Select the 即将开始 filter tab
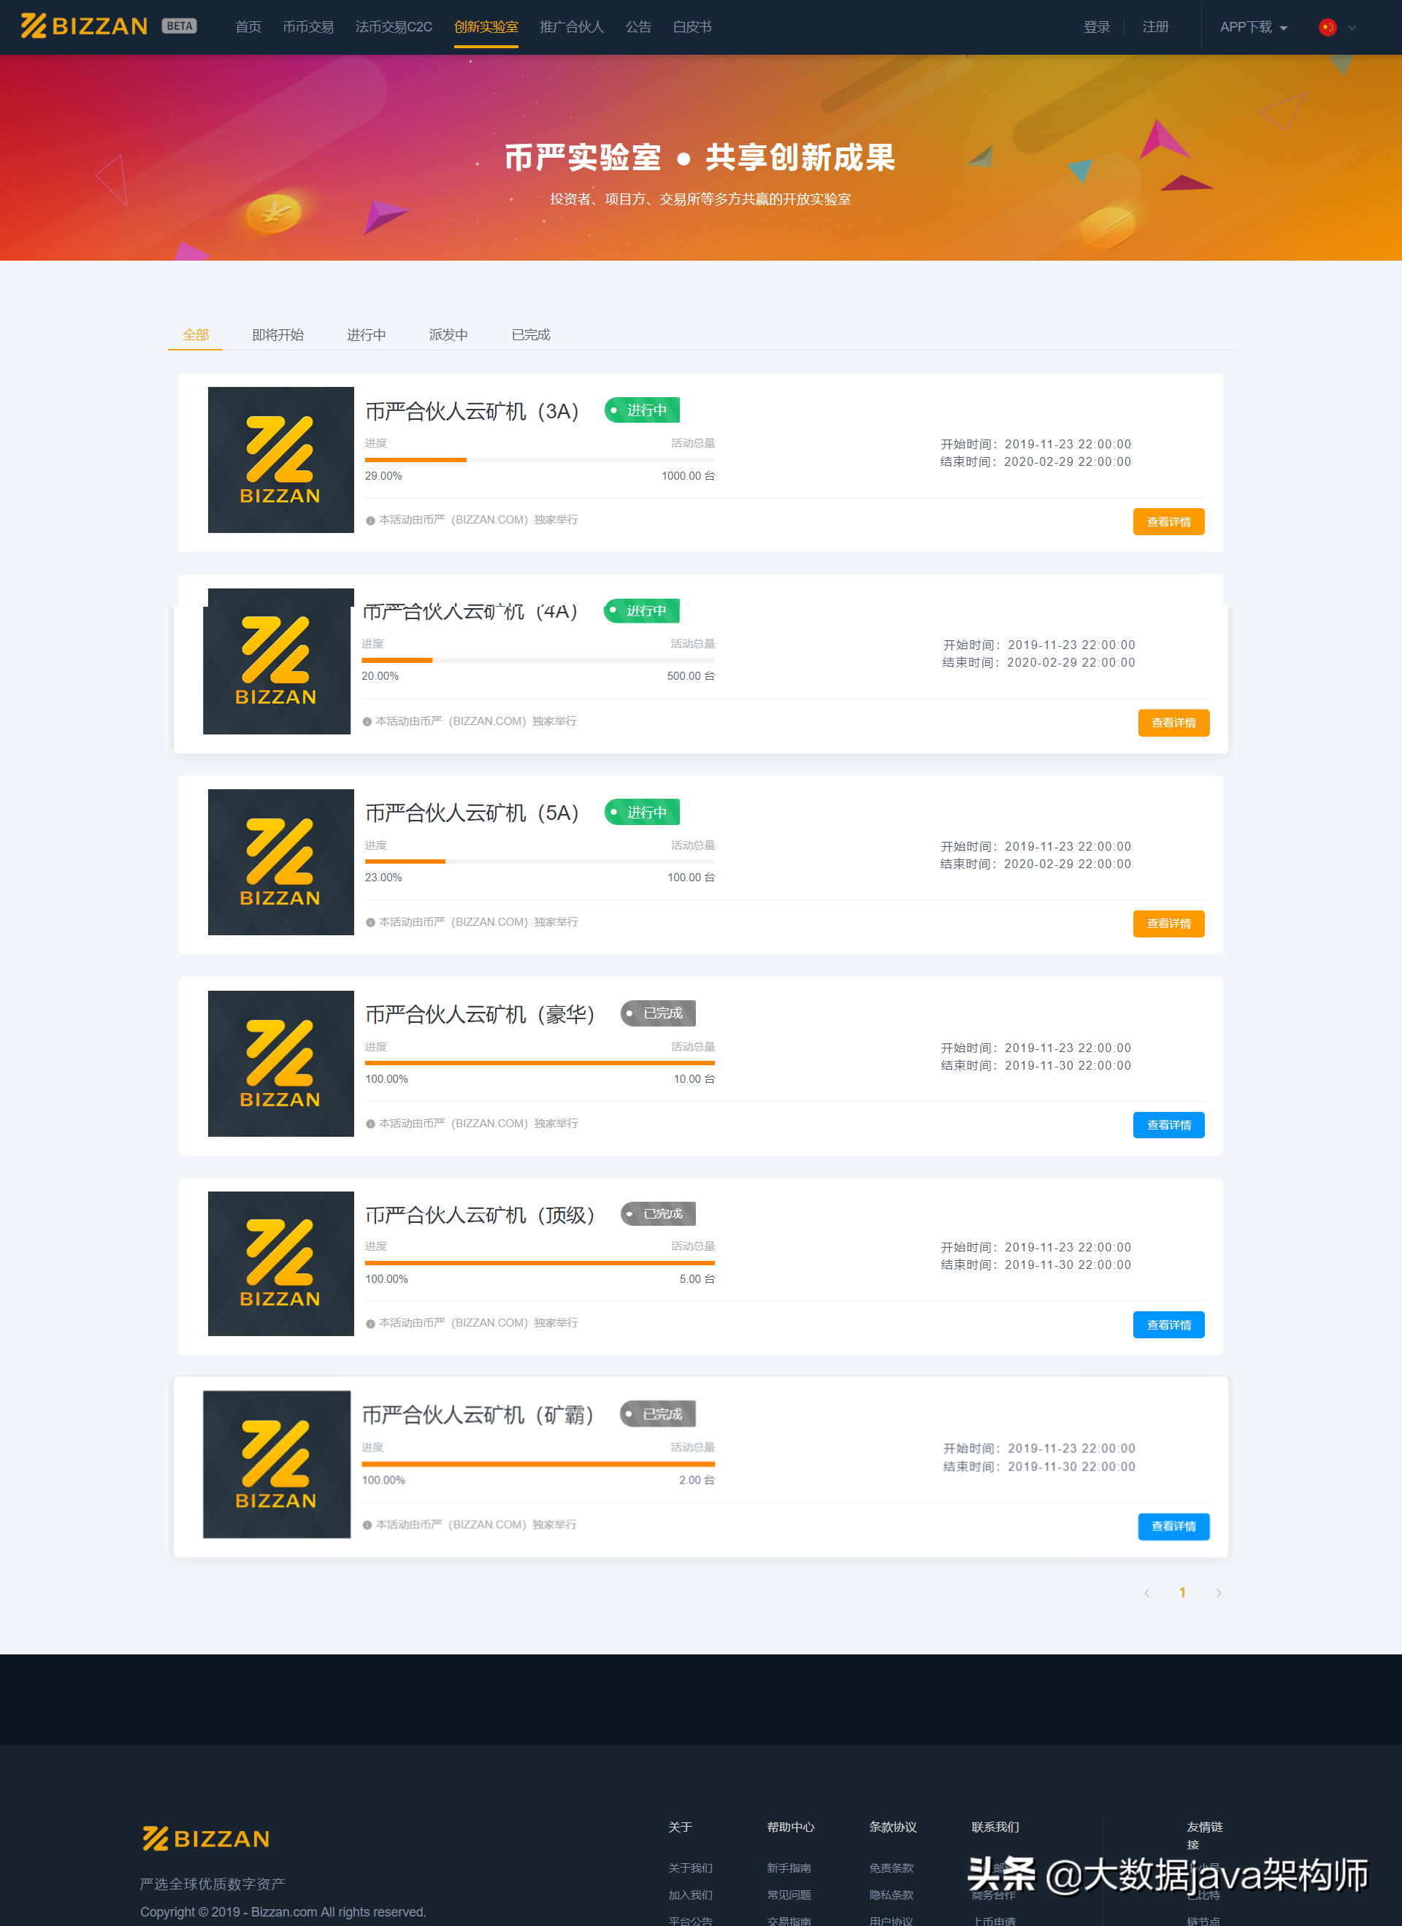This screenshot has width=1402, height=1926. [x=278, y=334]
